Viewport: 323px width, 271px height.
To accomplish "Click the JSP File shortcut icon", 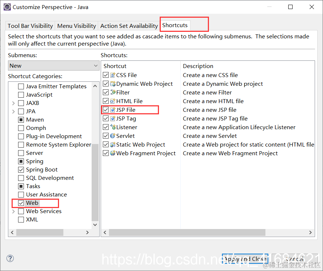I will pyautogui.click(x=113, y=110).
